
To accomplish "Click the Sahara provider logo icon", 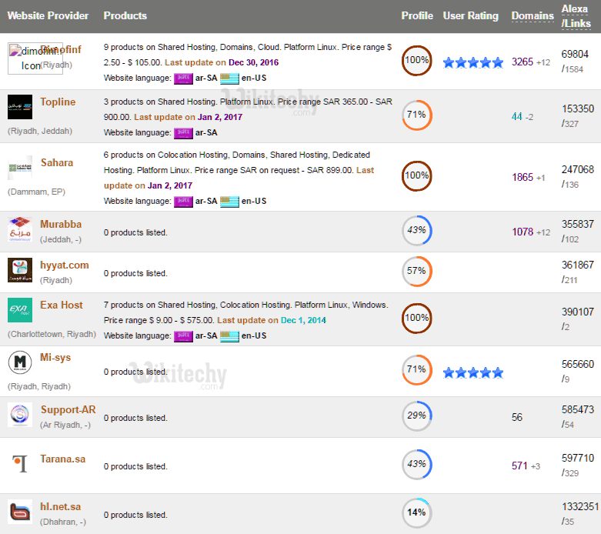I will tap(20, 168).
